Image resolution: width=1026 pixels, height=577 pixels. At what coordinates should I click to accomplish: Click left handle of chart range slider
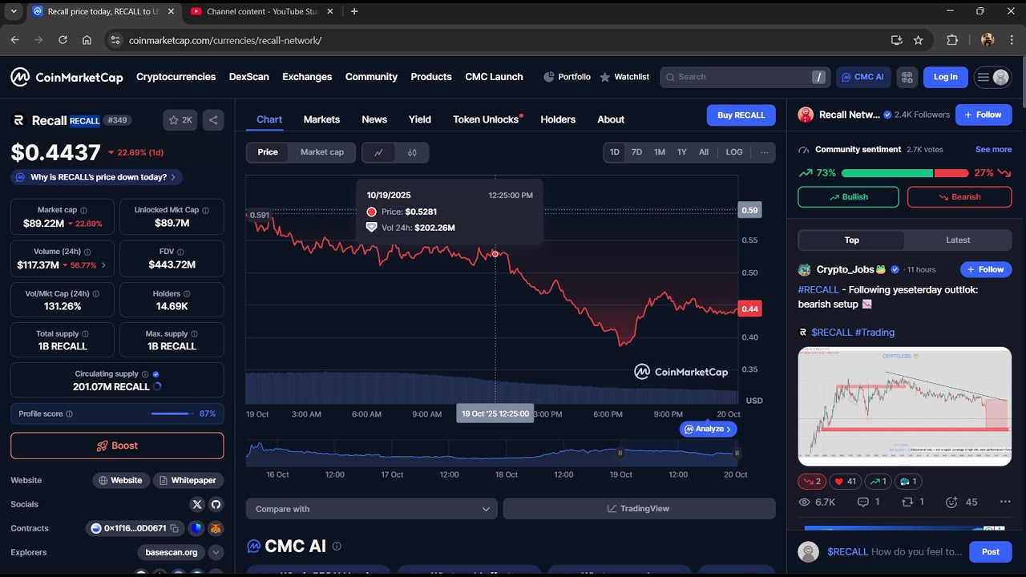tap(620, 453)
